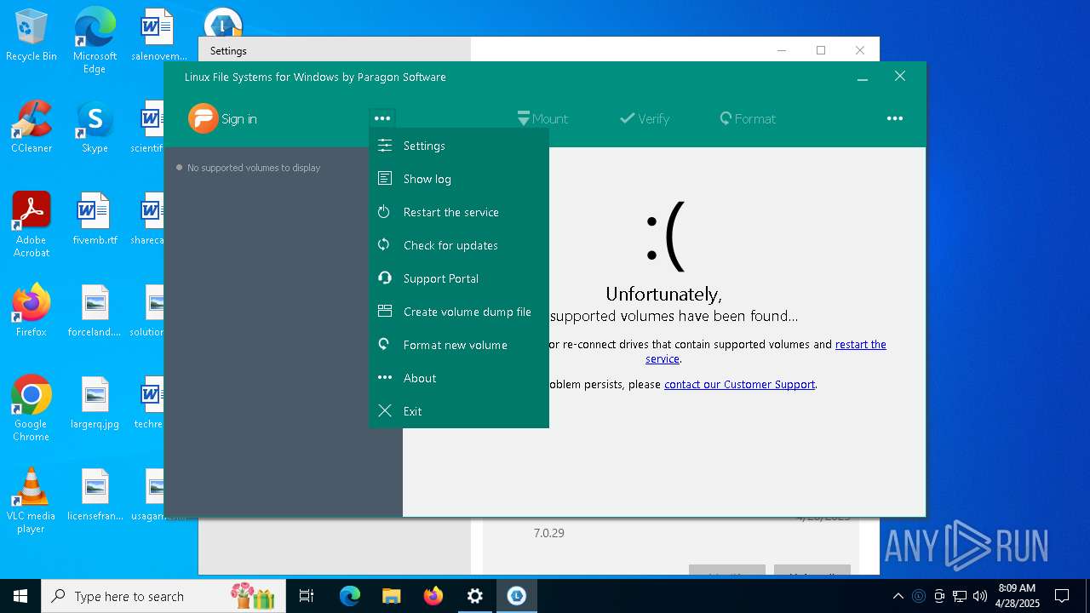Open About from the menu
Viewport: 1090px width, 613px height.
pos(459,378)
